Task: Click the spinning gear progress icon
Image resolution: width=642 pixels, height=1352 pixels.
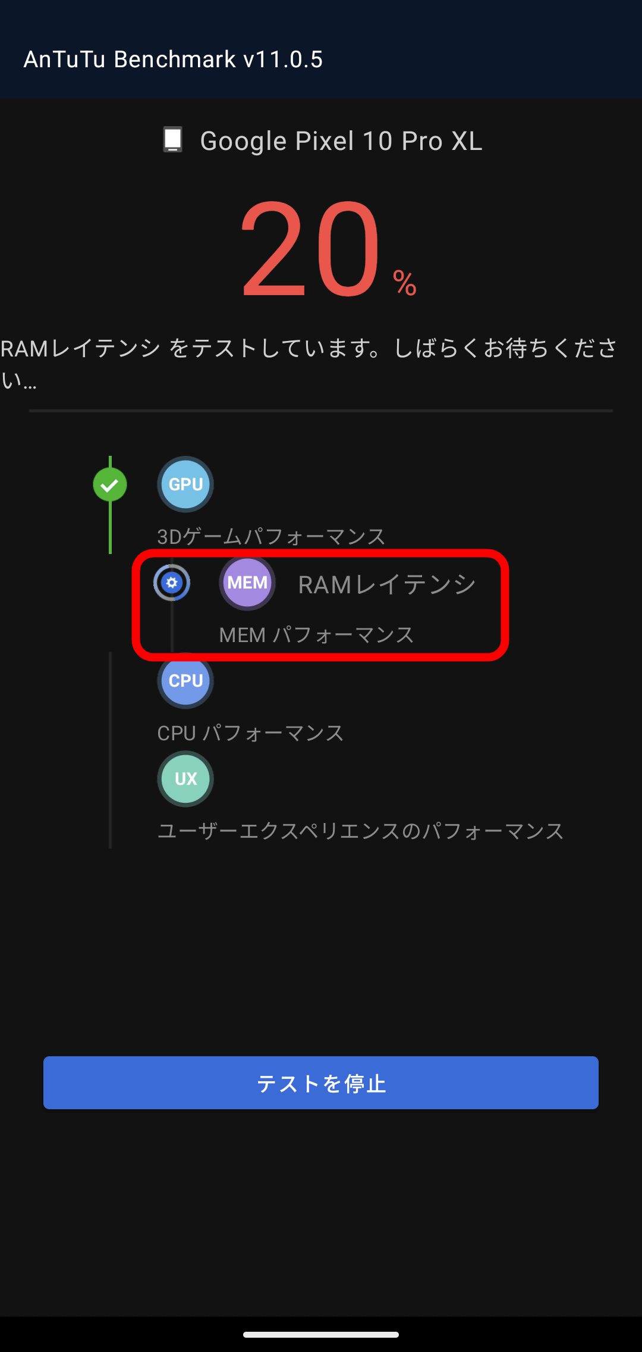Action: (172, 583)
